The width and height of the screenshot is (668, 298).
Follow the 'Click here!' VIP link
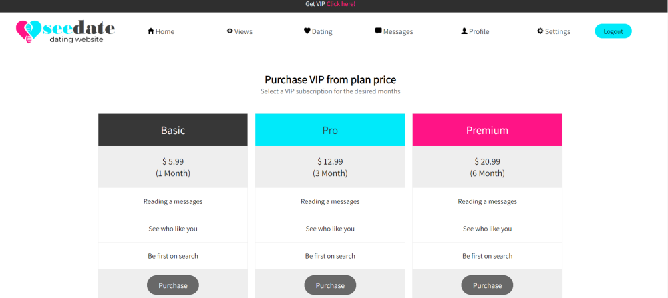pyautogui.click(x=341, y=4)
